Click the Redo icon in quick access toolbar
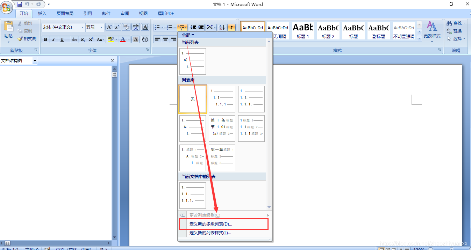 point(38,4)
